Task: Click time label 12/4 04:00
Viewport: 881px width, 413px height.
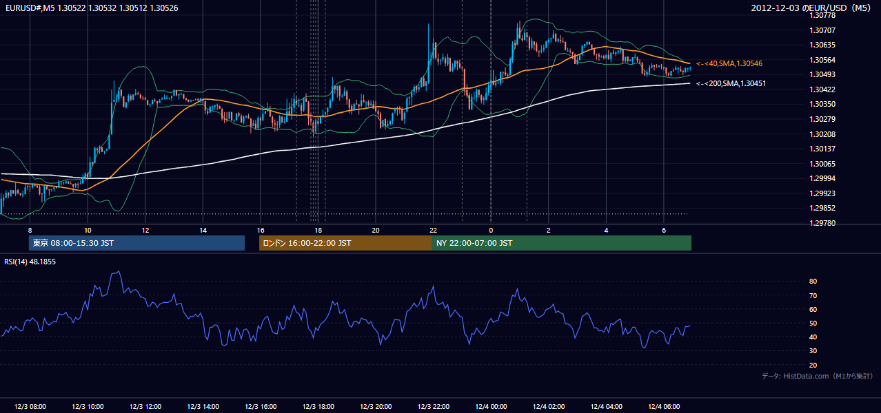Action: pos(606,407)
